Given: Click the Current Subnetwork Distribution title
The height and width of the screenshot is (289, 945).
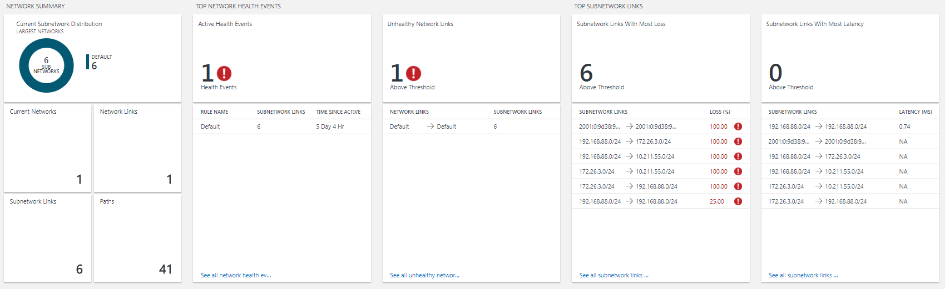Looking at the screenshot, I should (x=59, y=24).
